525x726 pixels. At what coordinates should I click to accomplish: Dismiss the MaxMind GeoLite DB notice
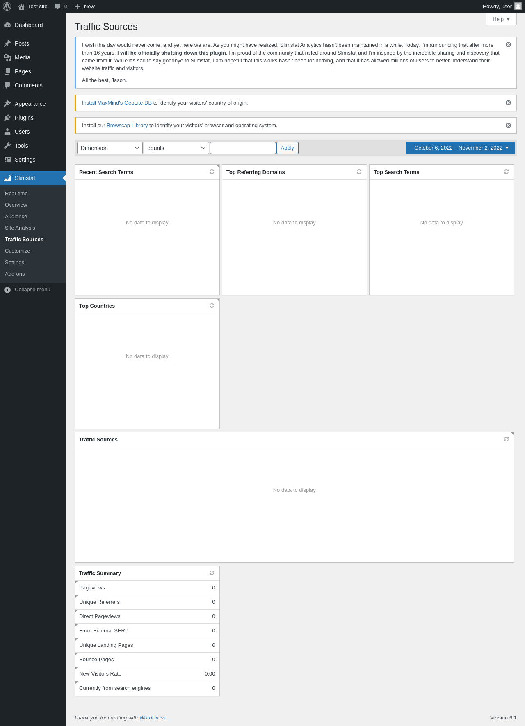[x=508, y=103]
